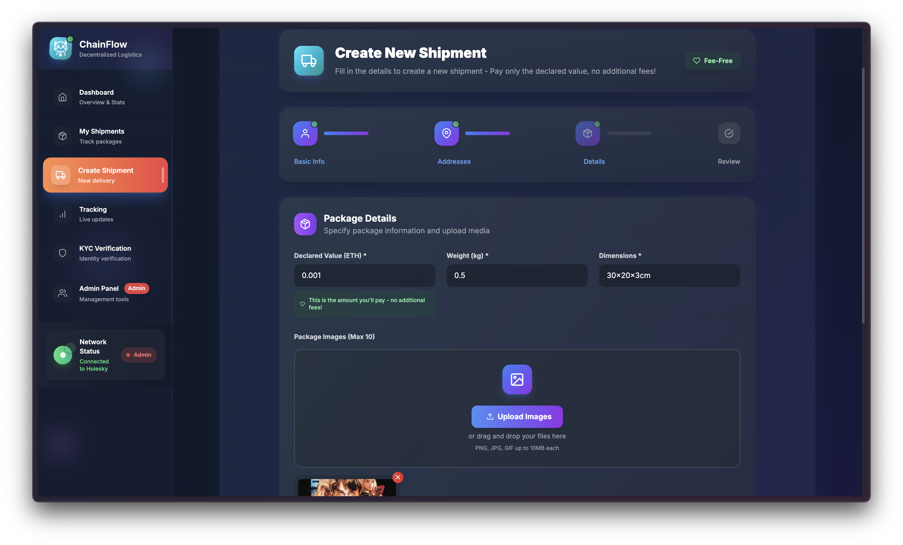Click the Addresses location pin step icon
903x545 pixels.
tap(446, 133)
